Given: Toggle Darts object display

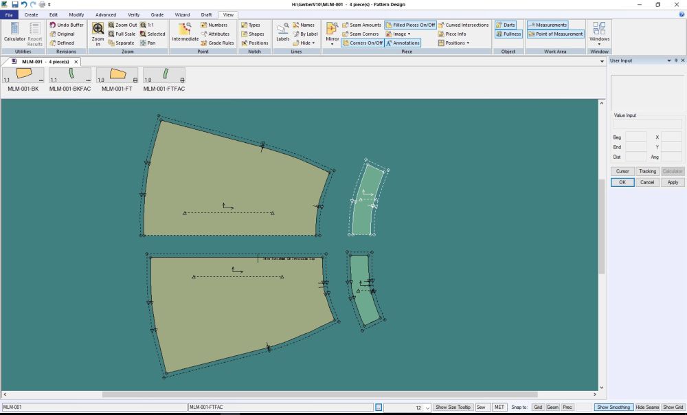Looking at the screenshot, I should click(x=505, y=25).
